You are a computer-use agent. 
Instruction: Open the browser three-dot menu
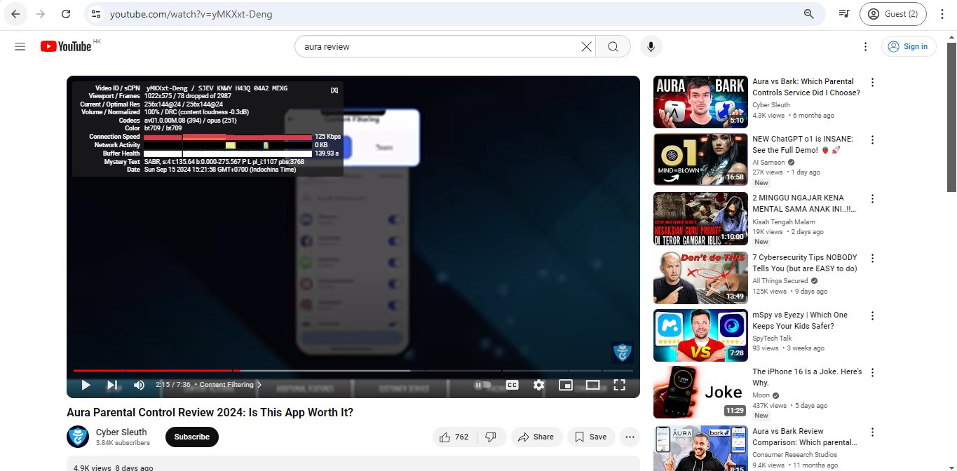(x=942, y=14)
